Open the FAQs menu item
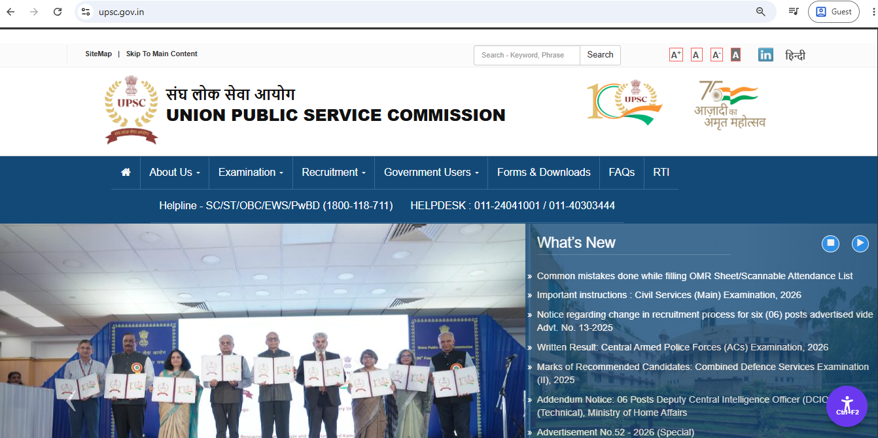This screenshot has width=878, height=438. (x=622, y=172)
